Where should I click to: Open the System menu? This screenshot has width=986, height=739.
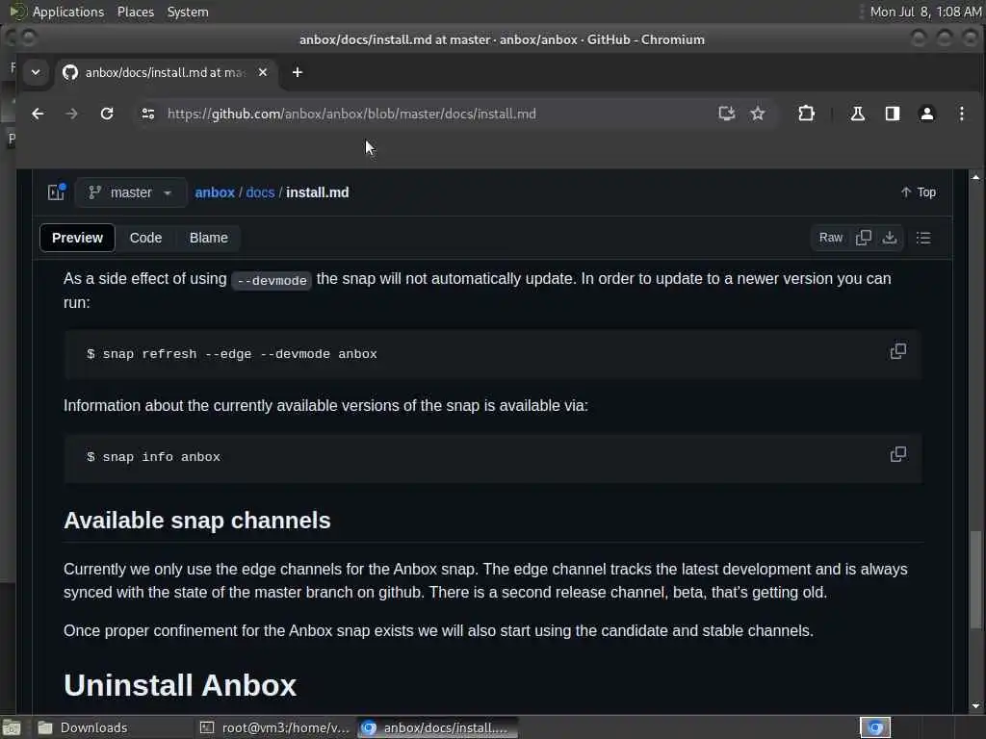coord(188,12)
